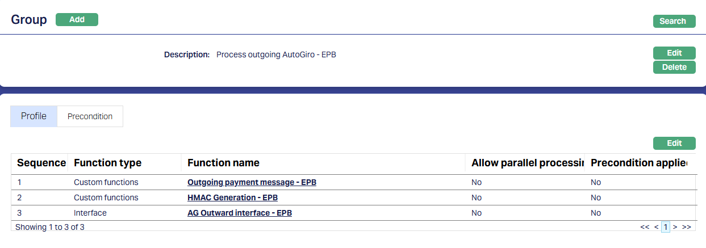Sort by Function type column header
The image size is (706, 248).
[x=107, y=163]
